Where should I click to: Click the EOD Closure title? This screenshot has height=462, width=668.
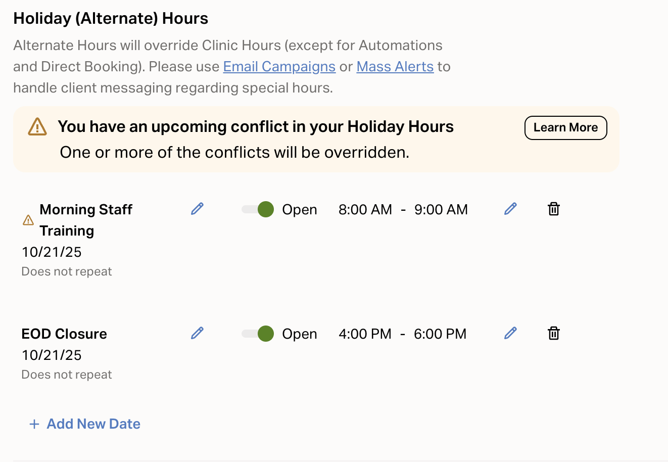pyautogui.click(x=64, y=334)
